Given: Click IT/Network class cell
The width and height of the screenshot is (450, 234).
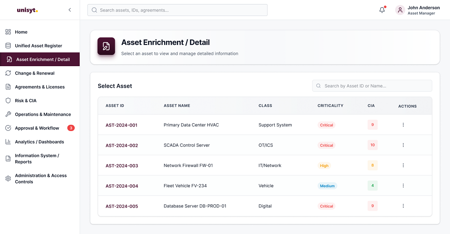Looking at the screenshot, I should tap(270, 166).
